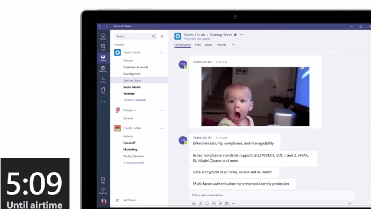Expand 32 more channels list

point(134,100)
